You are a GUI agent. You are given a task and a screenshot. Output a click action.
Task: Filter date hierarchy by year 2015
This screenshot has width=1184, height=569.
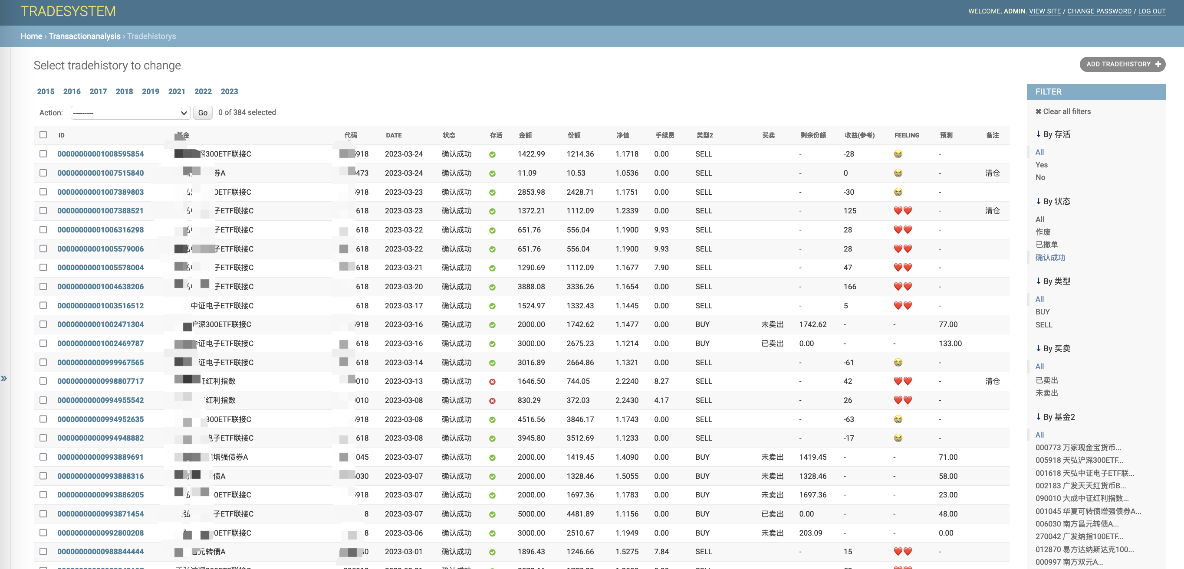(x=46, y=92)
